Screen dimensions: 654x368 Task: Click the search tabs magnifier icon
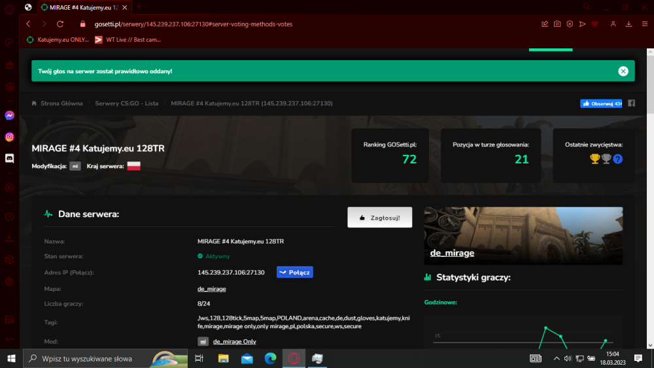587,7
